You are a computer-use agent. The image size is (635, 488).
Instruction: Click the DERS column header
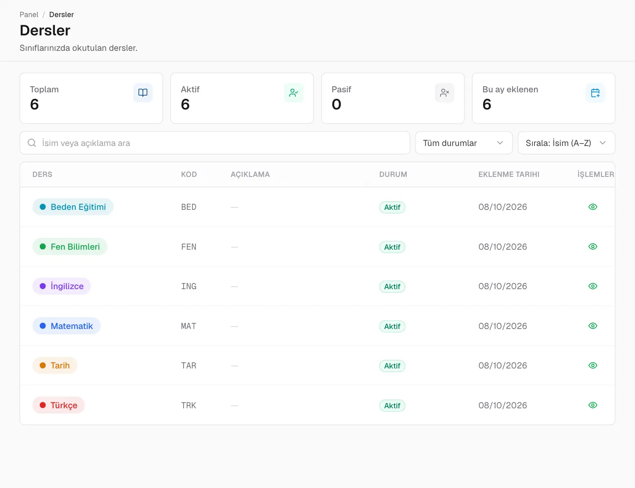click(x=42, y=174)
